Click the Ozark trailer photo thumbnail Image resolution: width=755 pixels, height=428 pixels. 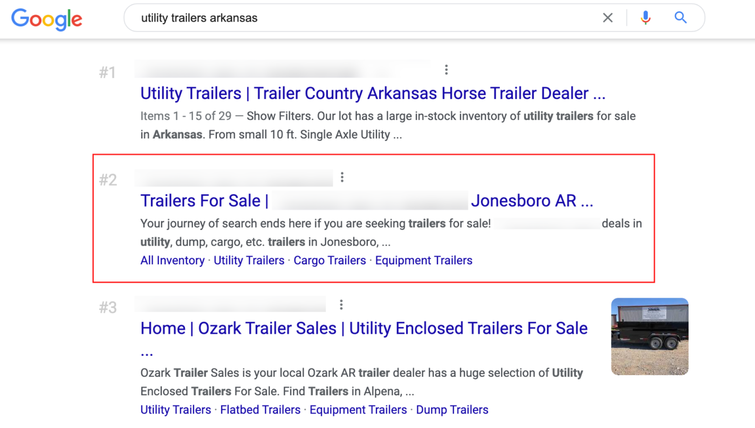[650, 336]
